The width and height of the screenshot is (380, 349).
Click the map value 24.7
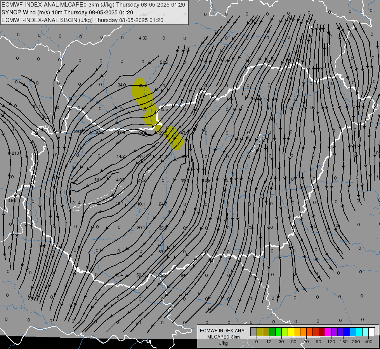tap(163, 204)
